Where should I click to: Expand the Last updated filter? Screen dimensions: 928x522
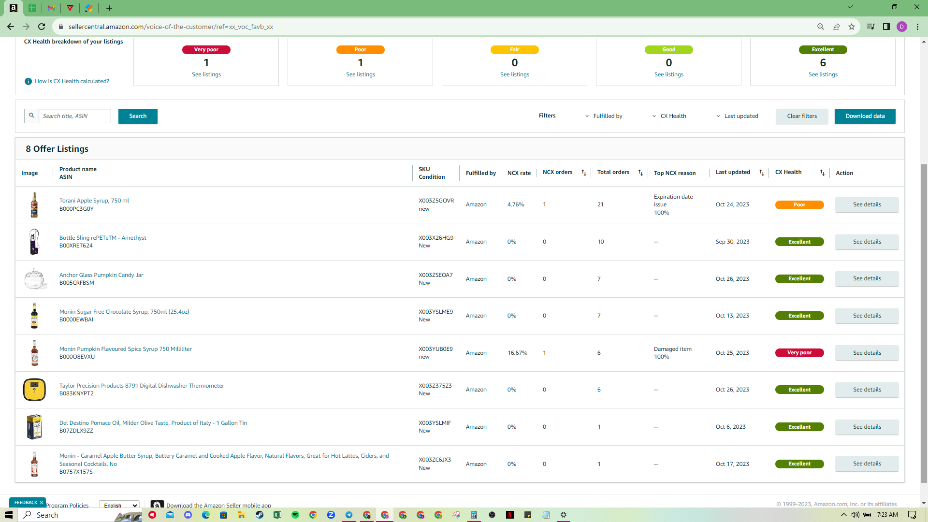(x=737, y=116)
